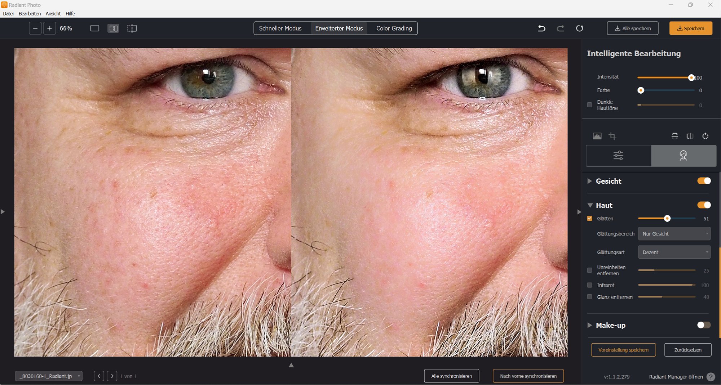Open the Glättungsbereich dropdown
The width and height of the screenshot is (721, 385).
tap(674, 234)
